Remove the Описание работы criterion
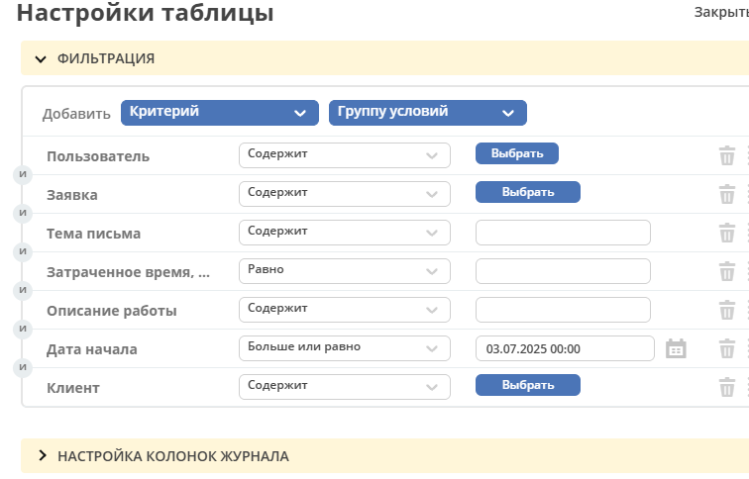Image resolution: width=749 pixels, height=479 pixels. pos(726,311)
